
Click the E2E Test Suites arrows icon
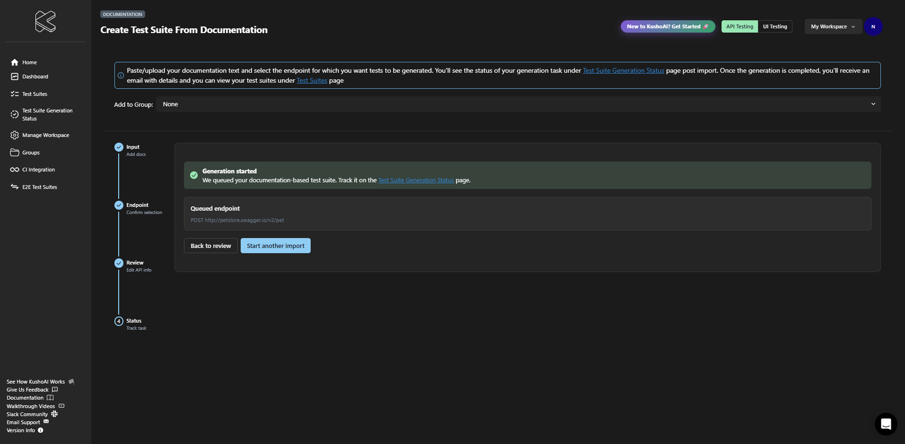(15, 187)
